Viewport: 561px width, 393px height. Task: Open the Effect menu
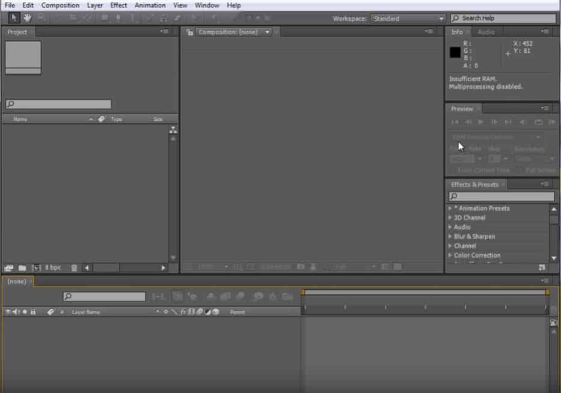click(x=118, y=5)
